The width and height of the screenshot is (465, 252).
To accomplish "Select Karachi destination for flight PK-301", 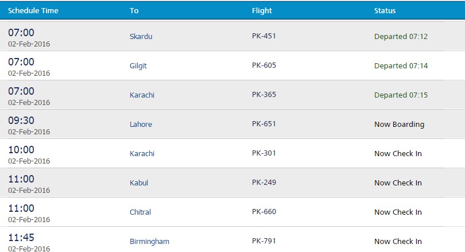I will pos(142,154).
